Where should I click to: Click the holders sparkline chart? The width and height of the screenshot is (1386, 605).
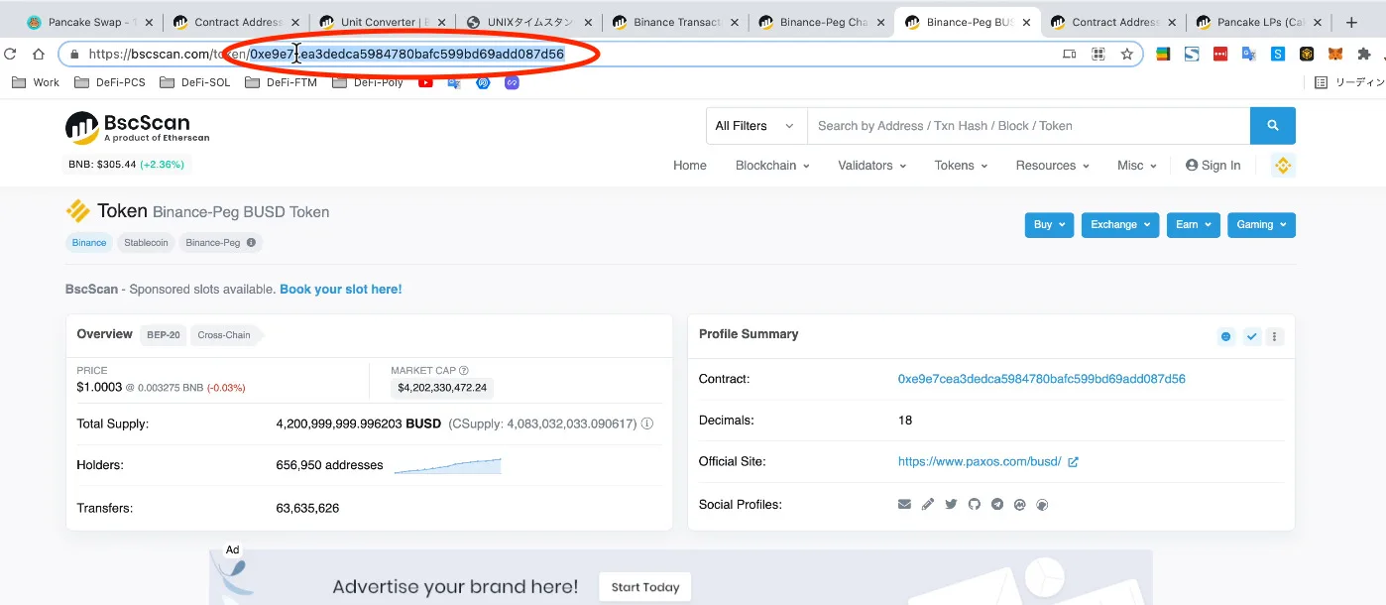(447, 465)
